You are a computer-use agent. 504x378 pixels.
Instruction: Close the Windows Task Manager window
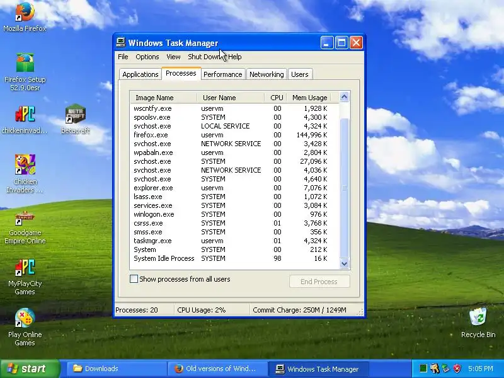pos(356,42)
